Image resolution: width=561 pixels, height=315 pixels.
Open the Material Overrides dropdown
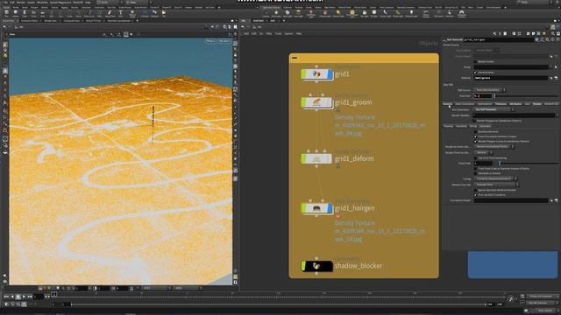tap(496, 185)
